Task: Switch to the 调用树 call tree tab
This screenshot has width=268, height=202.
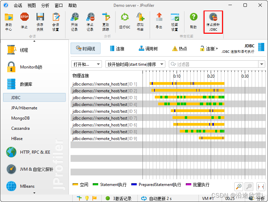Action: [148, 49]
